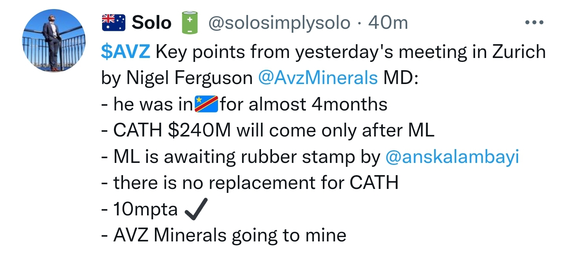Click Solo's profile avatar photo
The image size is (561, 256).
click(x=54, y=41)
